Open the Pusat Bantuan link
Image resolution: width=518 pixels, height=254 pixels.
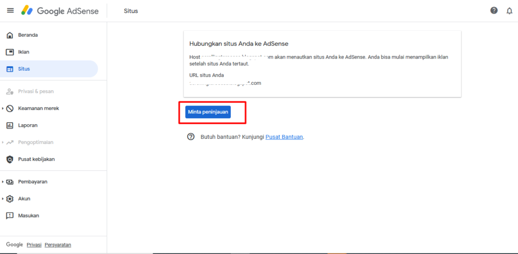coord(284,137)
